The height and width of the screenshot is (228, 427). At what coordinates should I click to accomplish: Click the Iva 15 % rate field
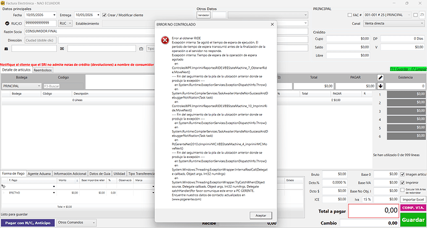point(367,199)
